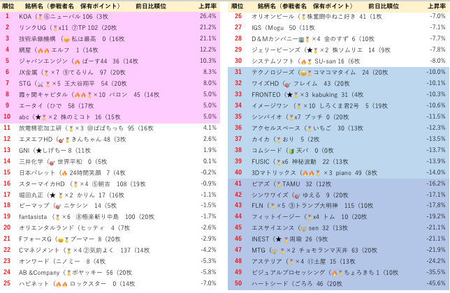This screenshot has height=293, width=450.
Task: Click the left 順位 column header
Action: [8, 5]
